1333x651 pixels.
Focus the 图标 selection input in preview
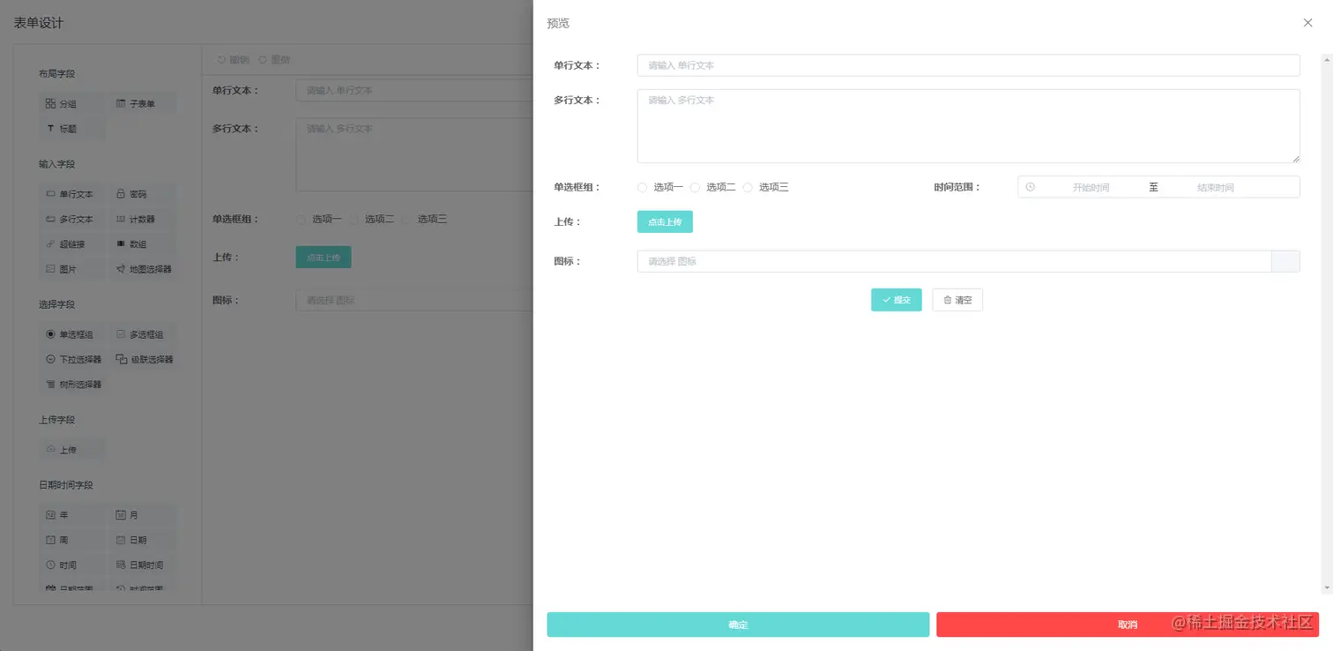pos(954,261)
